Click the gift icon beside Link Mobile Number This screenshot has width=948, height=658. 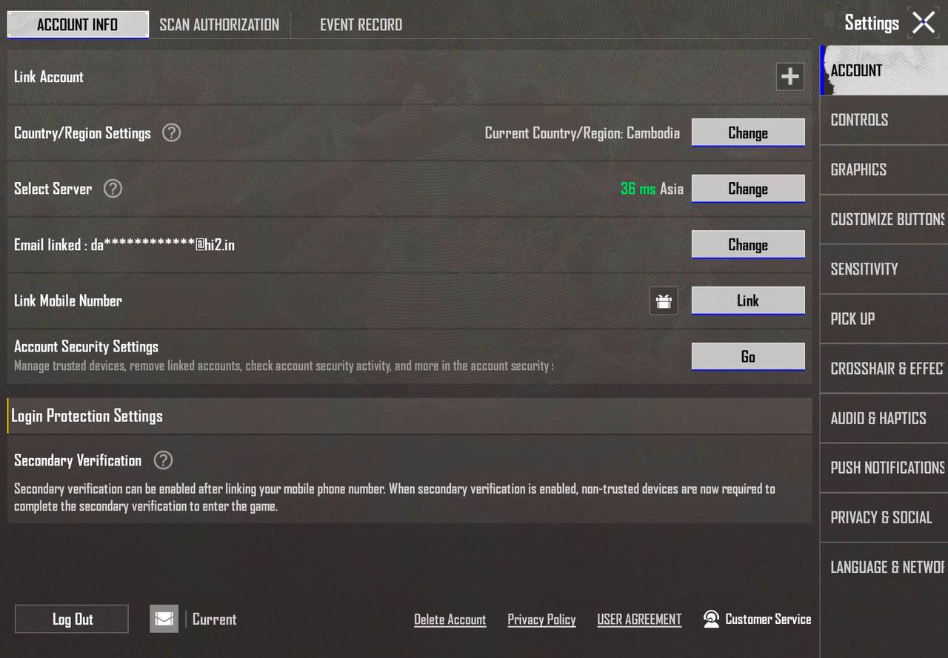[x=664, y=301]
